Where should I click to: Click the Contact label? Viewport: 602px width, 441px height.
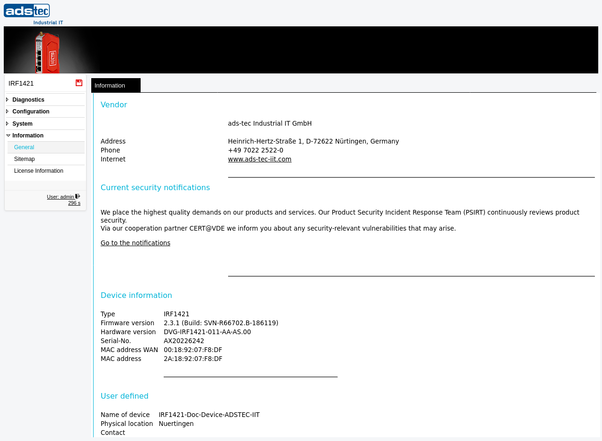[x=113, y=433]
